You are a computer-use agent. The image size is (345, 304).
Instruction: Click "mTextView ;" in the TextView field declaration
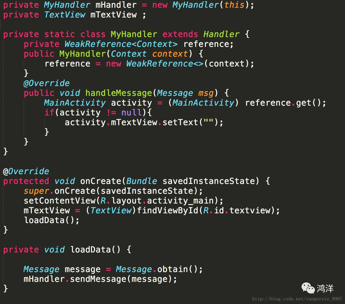point(118,15)
